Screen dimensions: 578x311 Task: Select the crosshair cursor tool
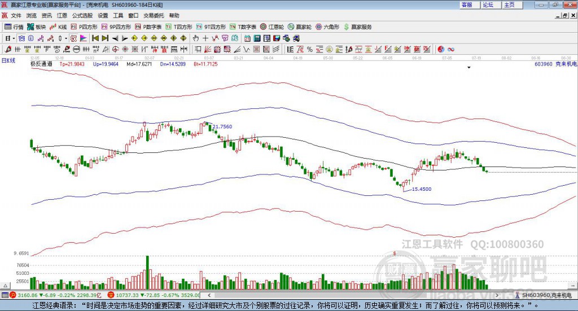point(205,38)
